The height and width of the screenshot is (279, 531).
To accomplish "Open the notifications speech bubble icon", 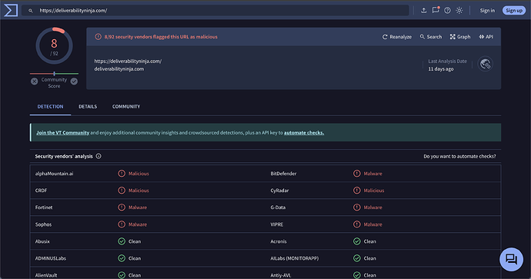I will click(x=436, y=10).
